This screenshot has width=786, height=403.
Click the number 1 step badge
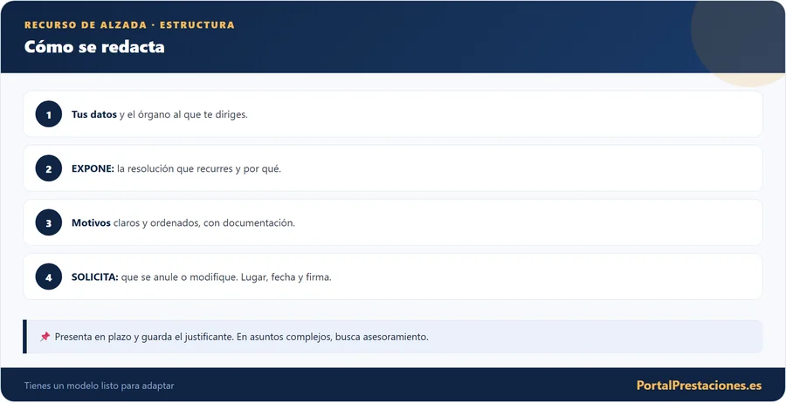(49, 114)
